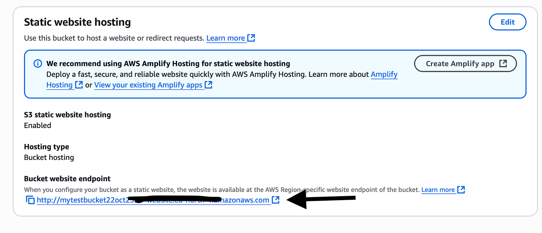
Task: Click the Bucket hosting value text
Action: click(49, 157)
